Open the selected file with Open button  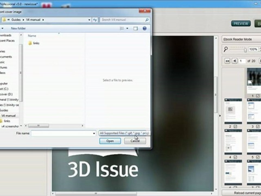tap(110, 141)
